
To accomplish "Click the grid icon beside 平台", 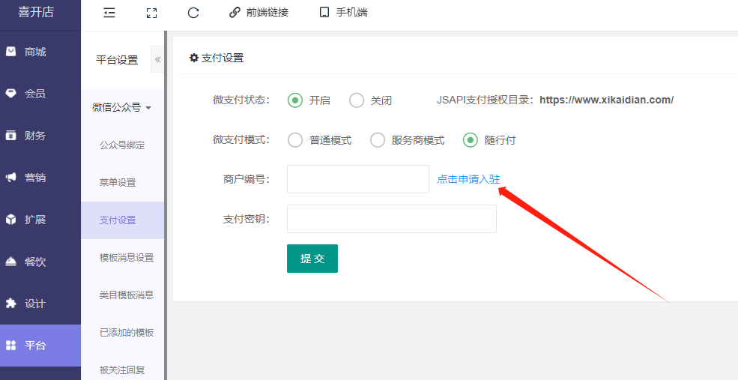I will (x=10, y=346).
